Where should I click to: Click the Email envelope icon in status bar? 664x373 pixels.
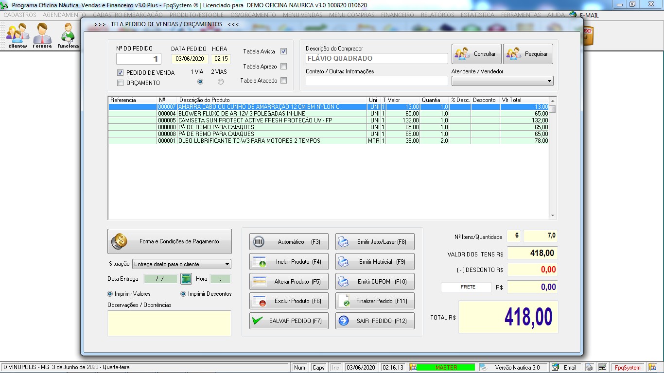[555, 367]
